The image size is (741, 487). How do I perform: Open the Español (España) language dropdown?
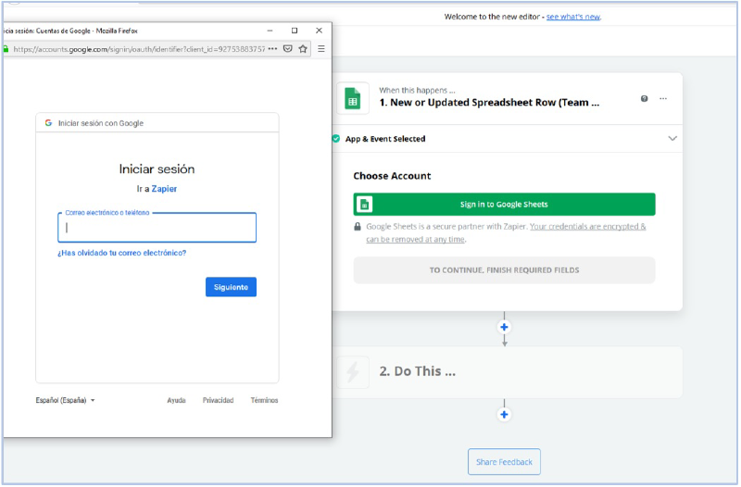pos(65,401)
